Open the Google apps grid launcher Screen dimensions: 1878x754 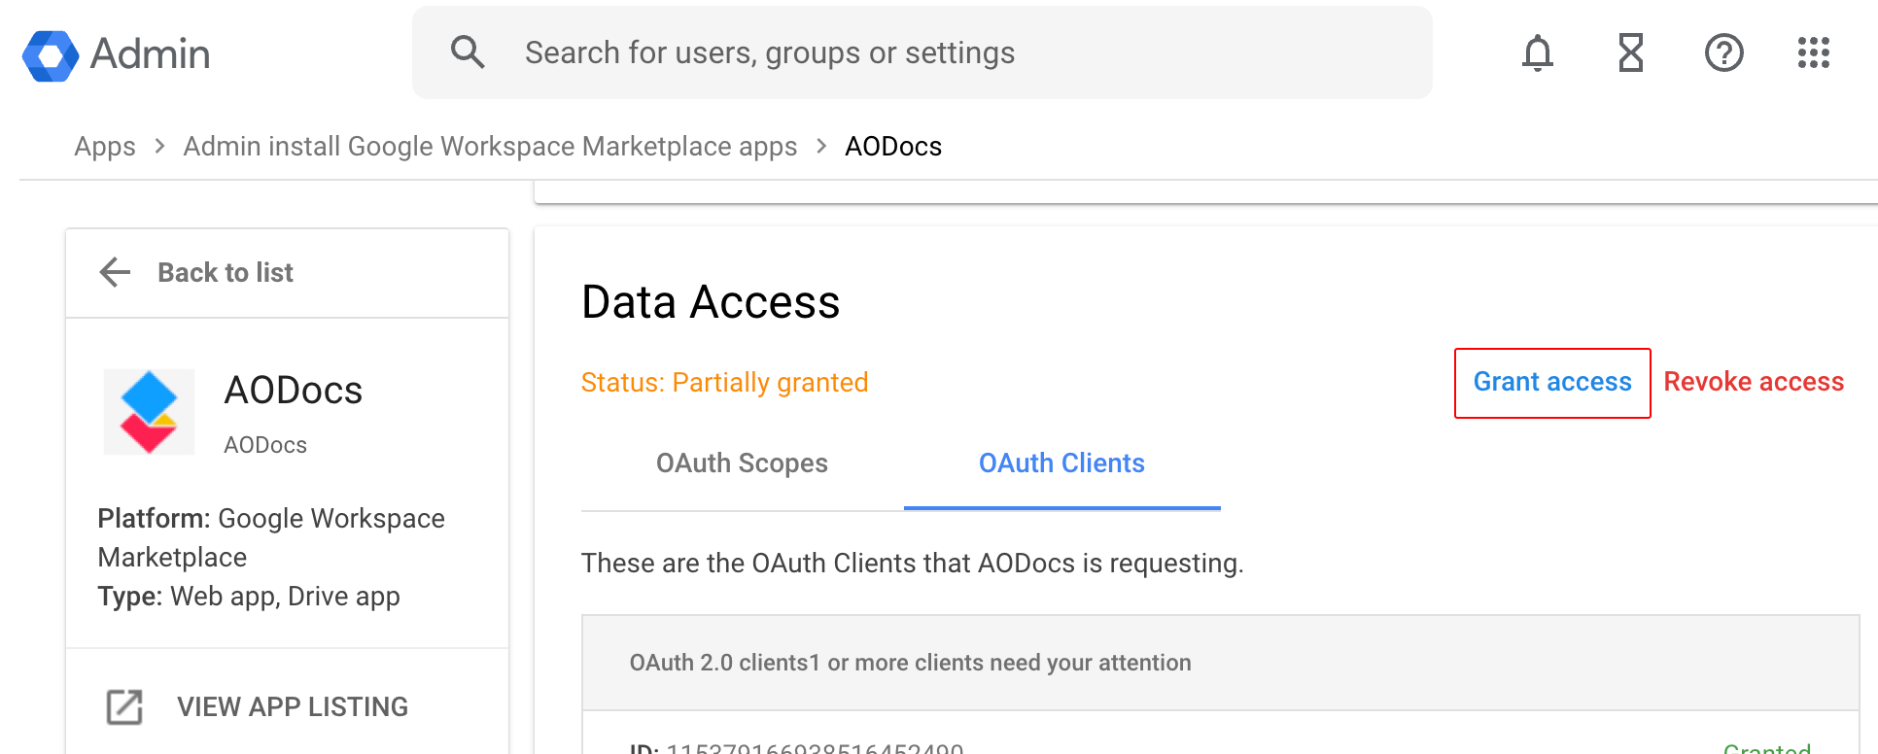(x=1814, y=53)
